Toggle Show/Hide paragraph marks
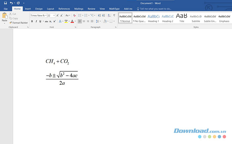The image size is (232, 144). tap(114, 15)
